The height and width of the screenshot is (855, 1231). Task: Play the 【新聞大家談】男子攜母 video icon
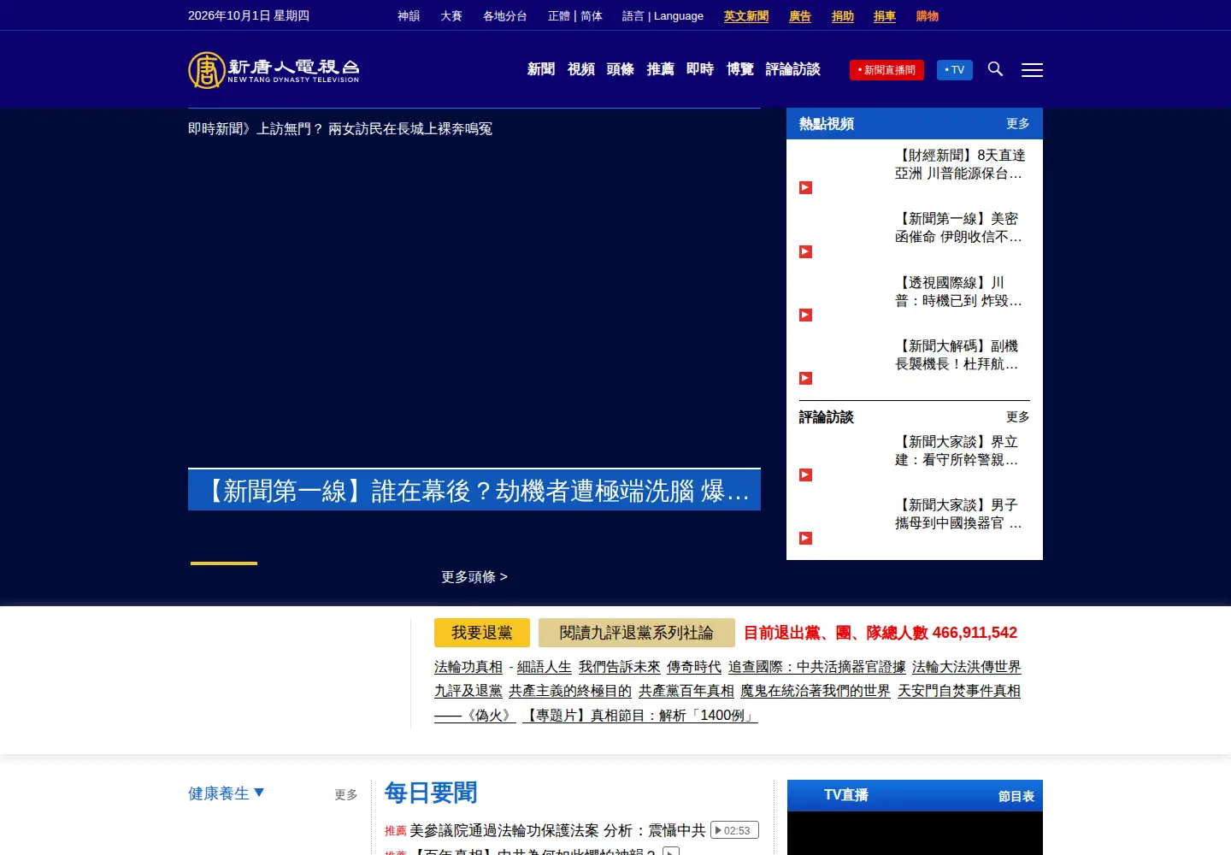click(805, 538)
